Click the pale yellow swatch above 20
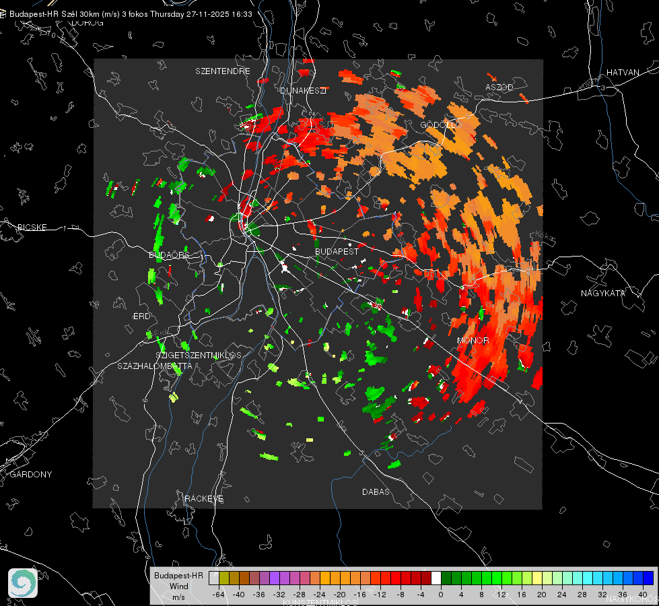 tap(538, 578)
